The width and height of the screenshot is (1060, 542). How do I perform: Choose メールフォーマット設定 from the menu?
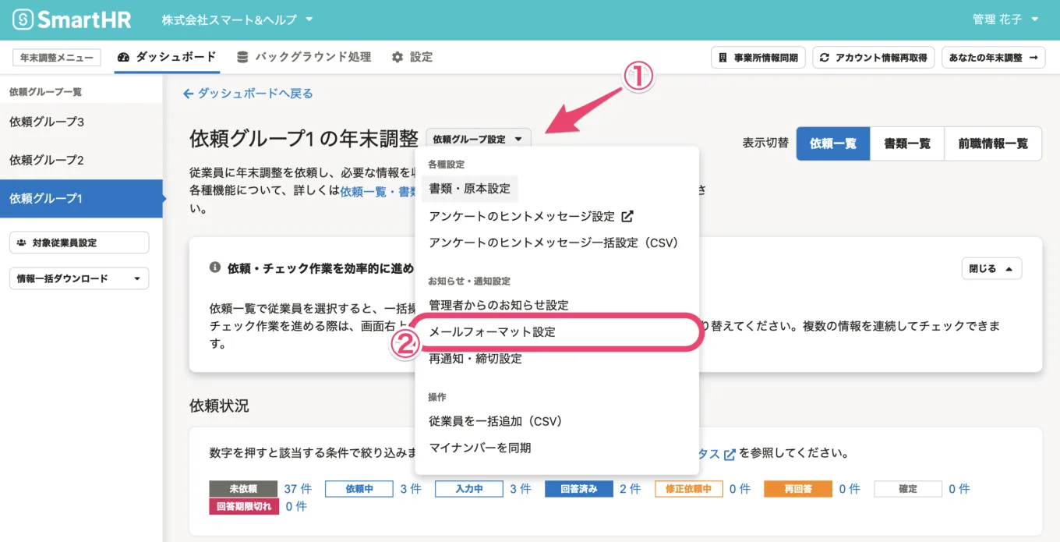pyautogui.click(x=492, y=331)
